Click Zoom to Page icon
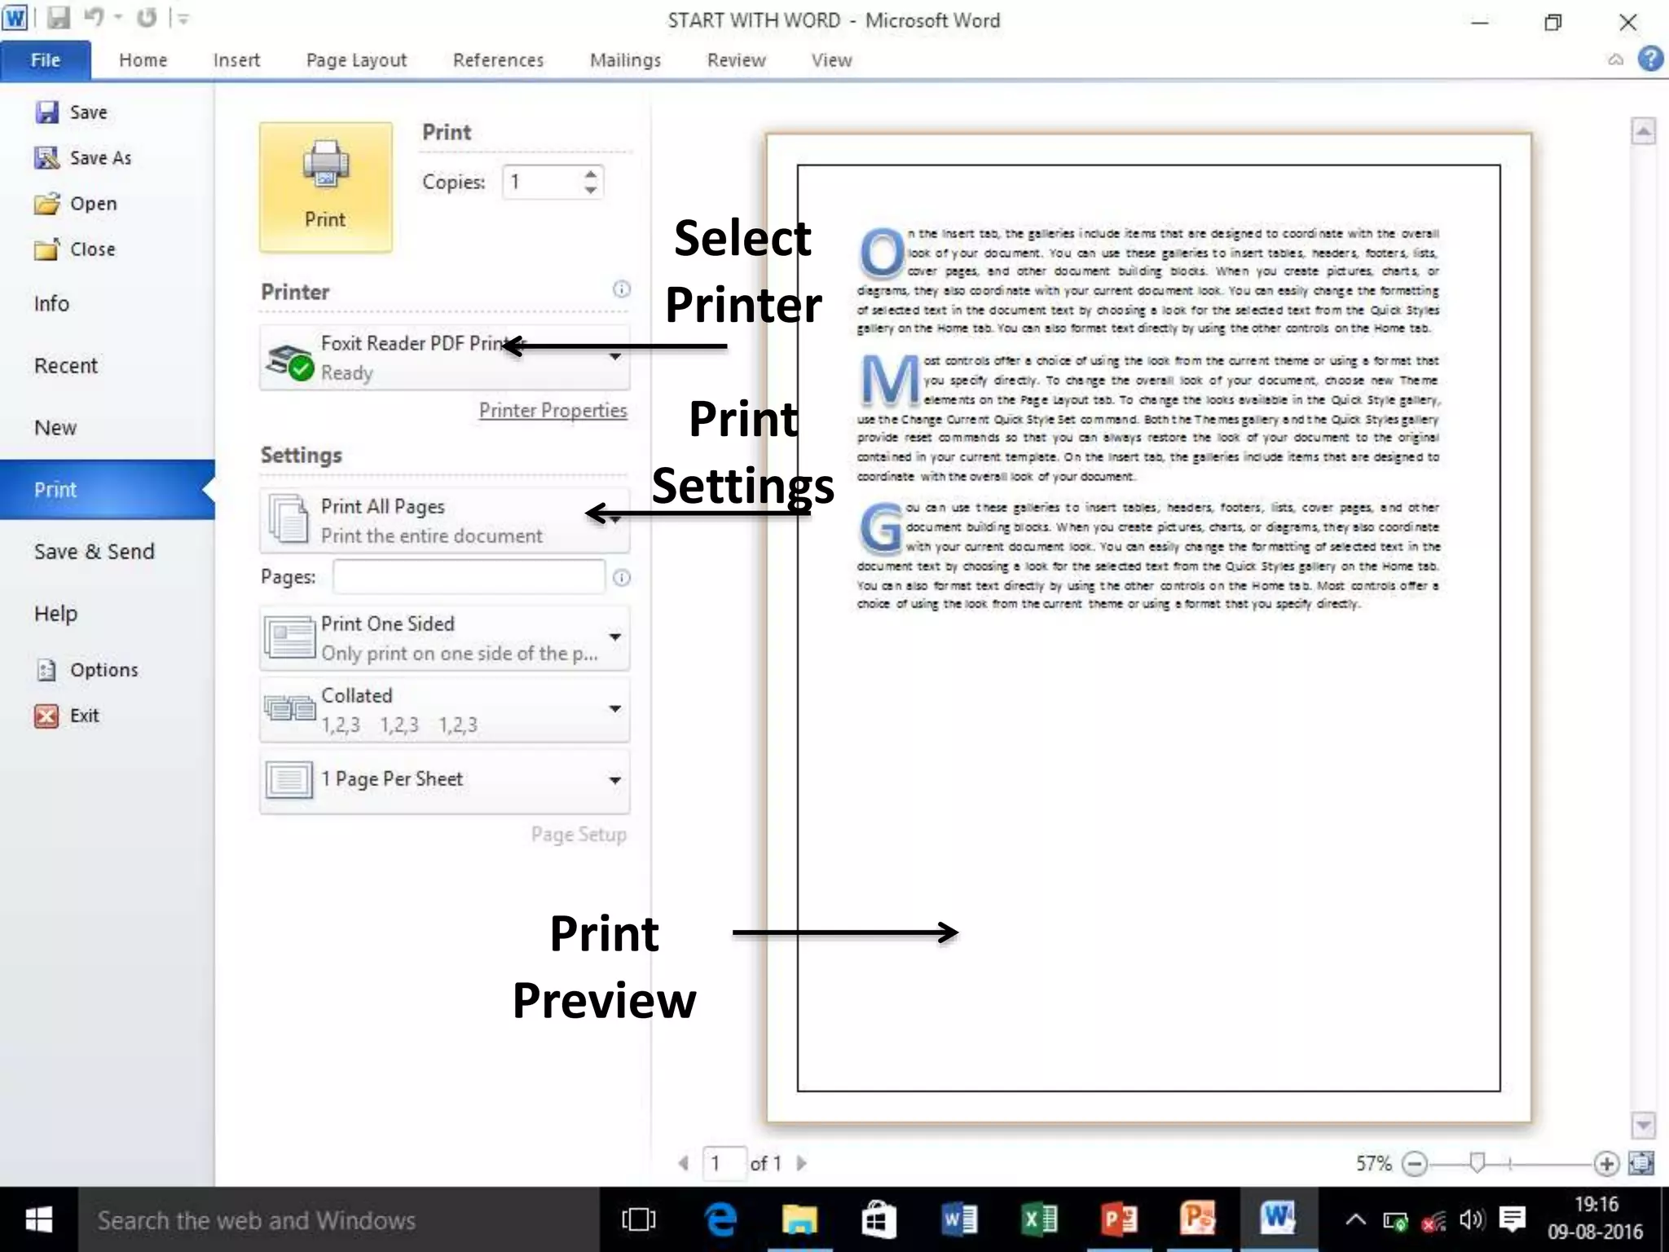The image size is (1669, 1252). (x=1640, y=1163)
